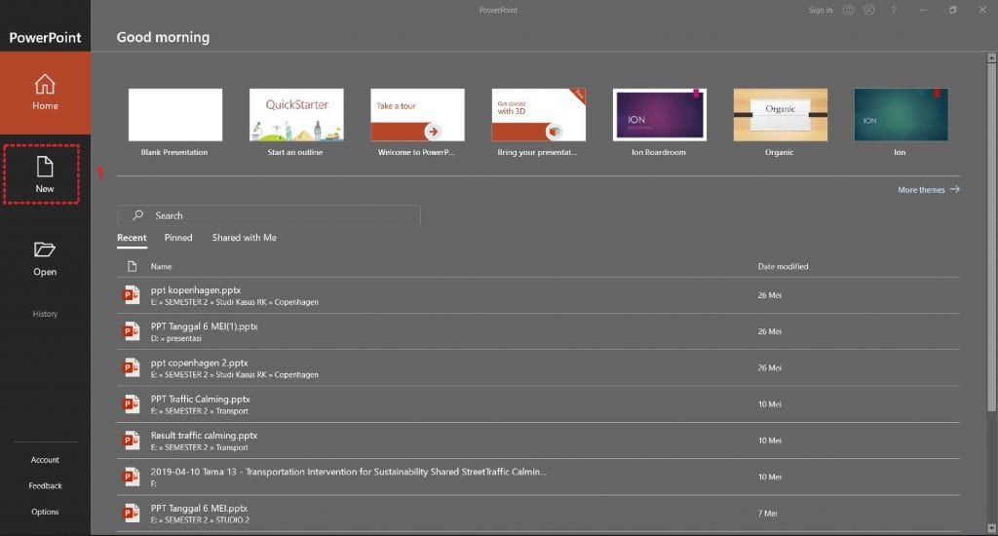Click scrollbar down arrow
The width and height of the screenshot is (998, 536).
pyautogui.click(x=991, y=528)
